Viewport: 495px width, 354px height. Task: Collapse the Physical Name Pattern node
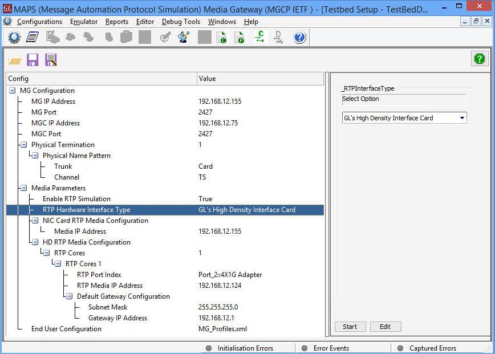click(x=35, y=156)
